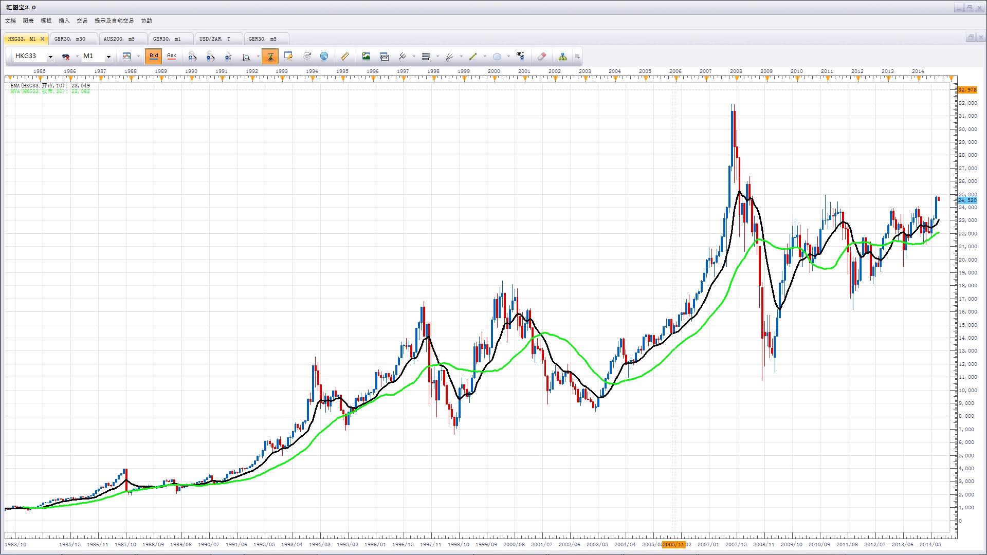Select the horizontal levels tool icon
The height and width of the screenshot is (555, 987).
[426, 57]
